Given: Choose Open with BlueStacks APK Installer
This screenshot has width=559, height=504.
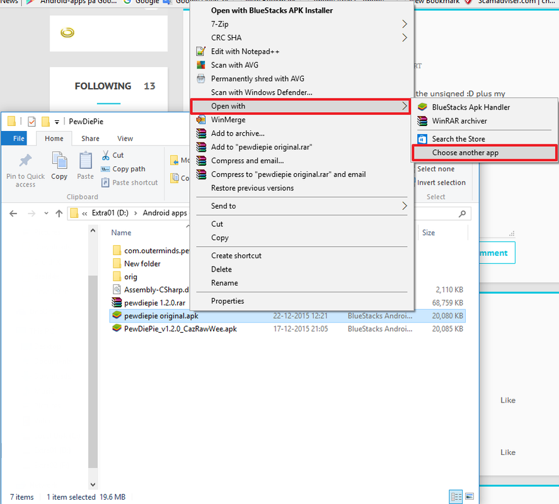Looking at the screenshot, I should point(302,10).
